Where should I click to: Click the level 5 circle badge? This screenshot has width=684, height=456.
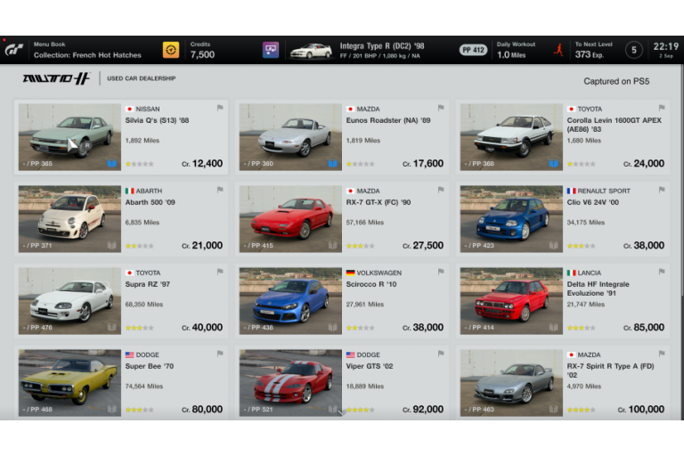tap(634, 50)
